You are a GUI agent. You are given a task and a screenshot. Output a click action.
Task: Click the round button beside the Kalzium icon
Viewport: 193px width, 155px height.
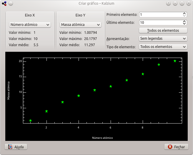[11, 4]
